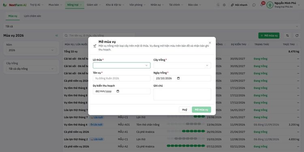Open calendar picker for Ngày trồng

[178, 78]
